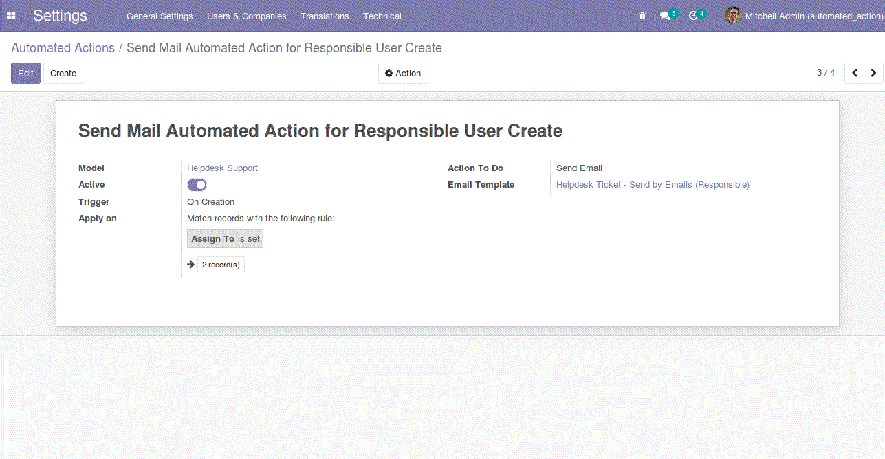
Task: Click the Edit button
Action: (25, 74)
